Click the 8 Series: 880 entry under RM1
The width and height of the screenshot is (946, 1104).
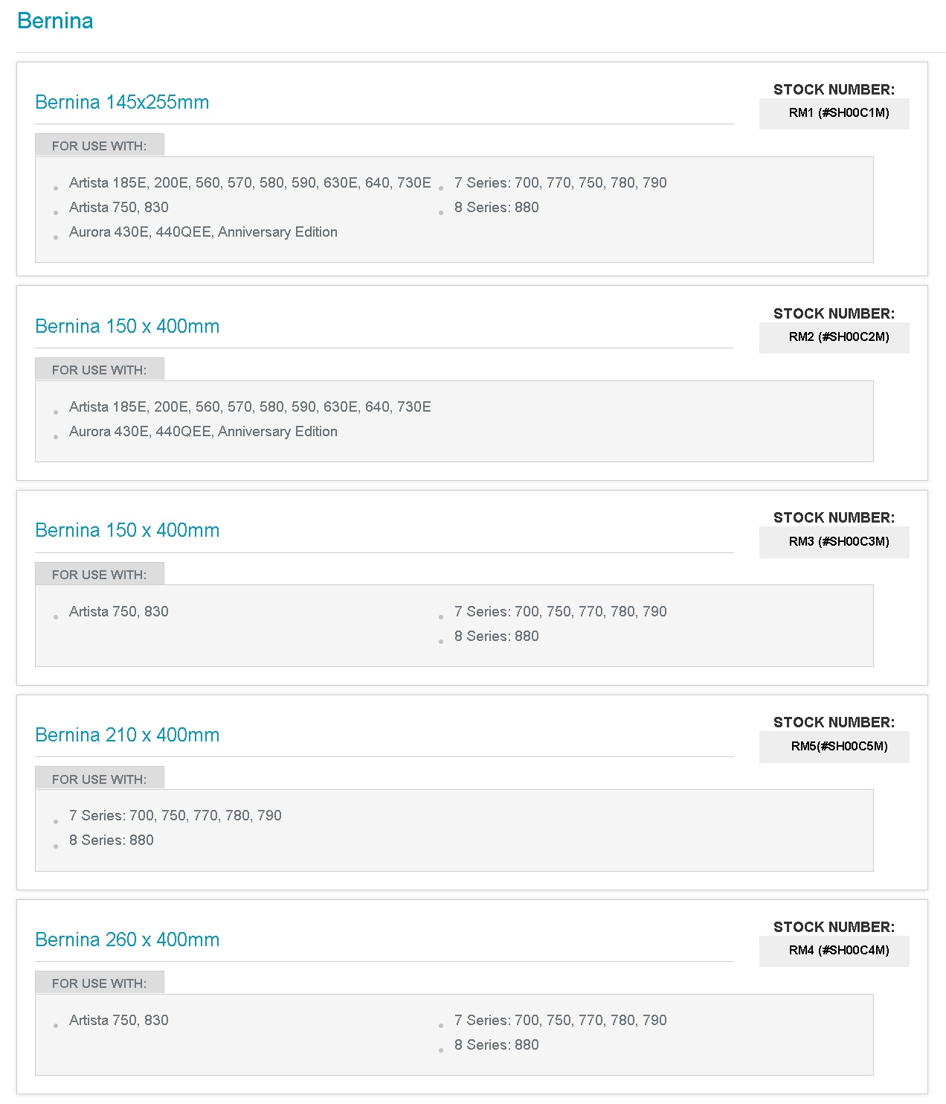click(496, 208)
